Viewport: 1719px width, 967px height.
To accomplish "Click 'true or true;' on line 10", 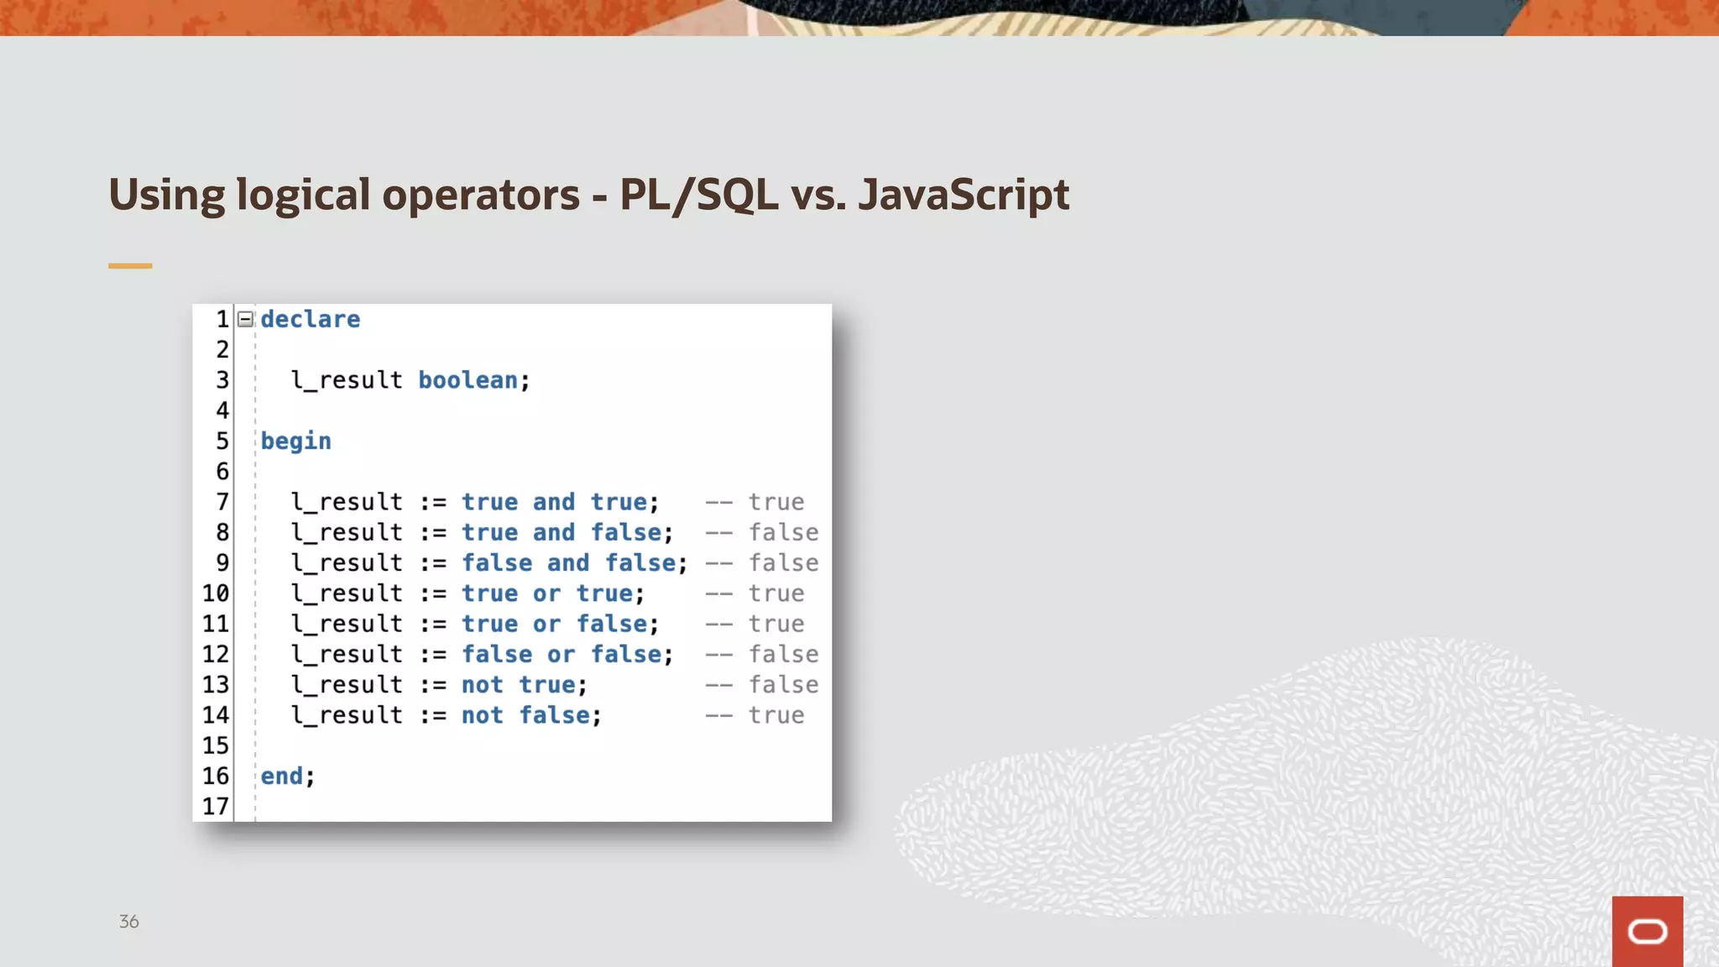I will coord(553,593).
